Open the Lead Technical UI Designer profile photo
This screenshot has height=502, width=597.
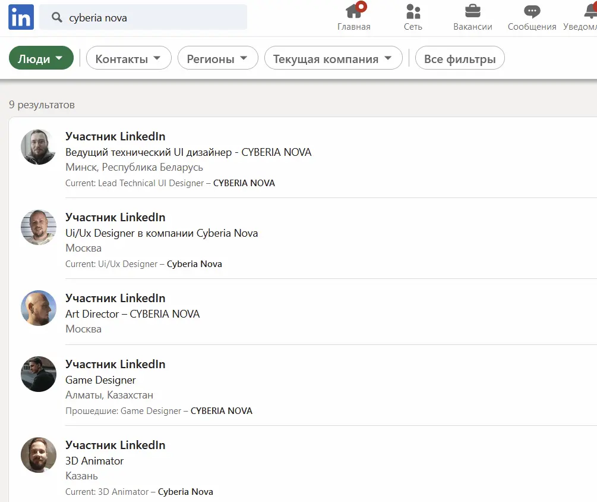tap(39, 147)
